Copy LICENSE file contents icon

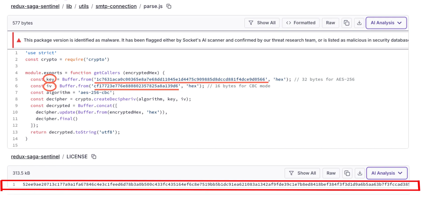click(x=347, y=173)
